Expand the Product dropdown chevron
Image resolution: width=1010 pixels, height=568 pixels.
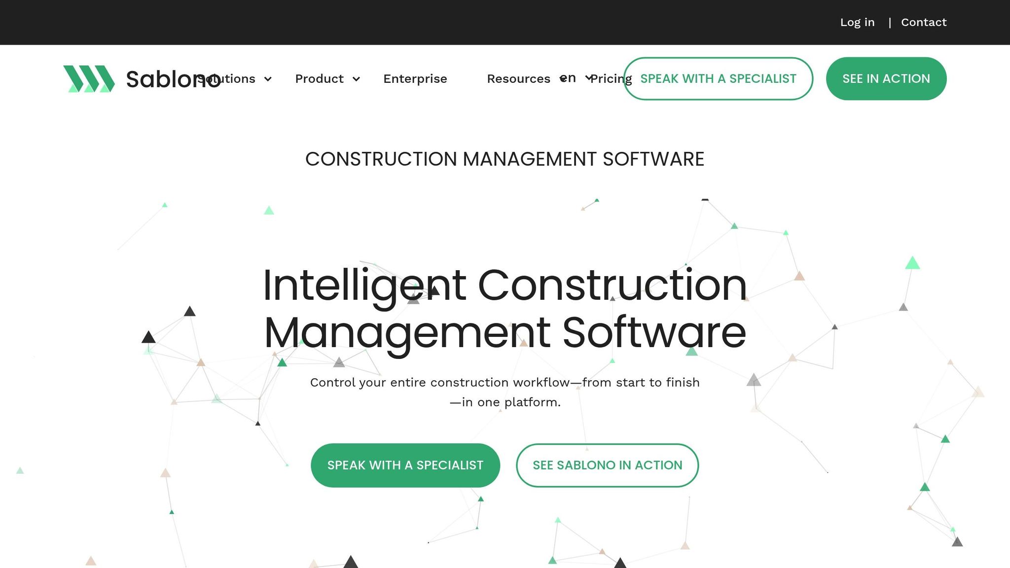[x=356, y=79]
